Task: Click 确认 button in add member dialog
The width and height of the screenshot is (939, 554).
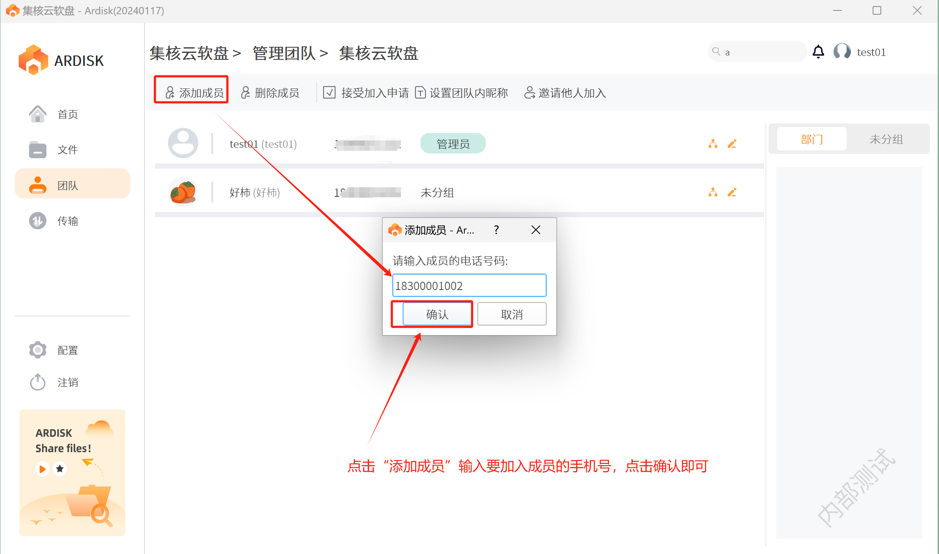Action: click(x=437, y=314)
